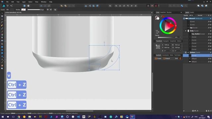Toggle the Sync symbols button
The height and width of the screenshot is (119, 212).
(x=180, y=59)
